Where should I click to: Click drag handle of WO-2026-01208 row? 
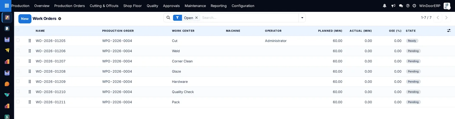[x=30, y=71]
